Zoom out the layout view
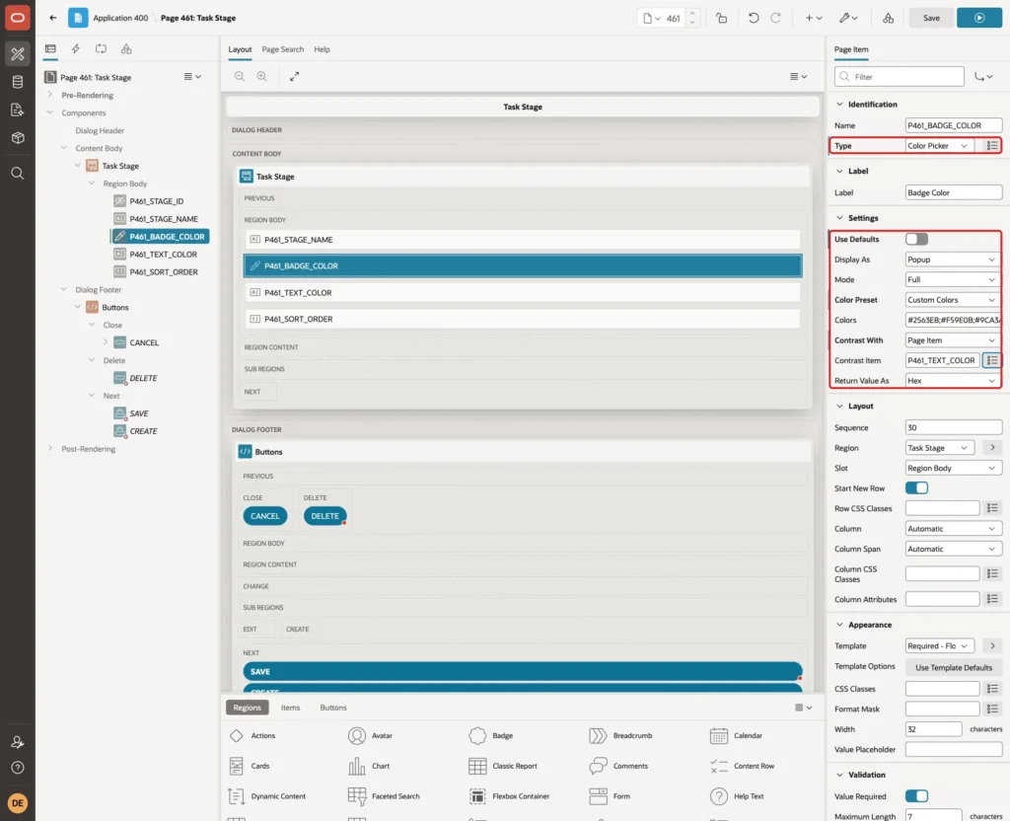1010x821 pixels. point(240,76)
